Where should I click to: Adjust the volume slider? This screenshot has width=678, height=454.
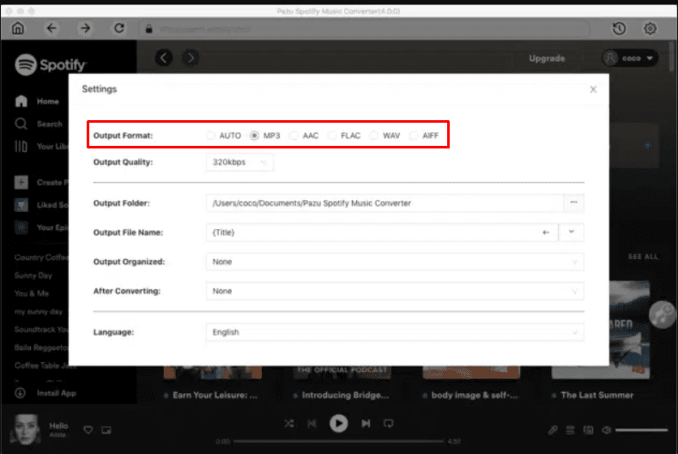[x=641, y=430]
